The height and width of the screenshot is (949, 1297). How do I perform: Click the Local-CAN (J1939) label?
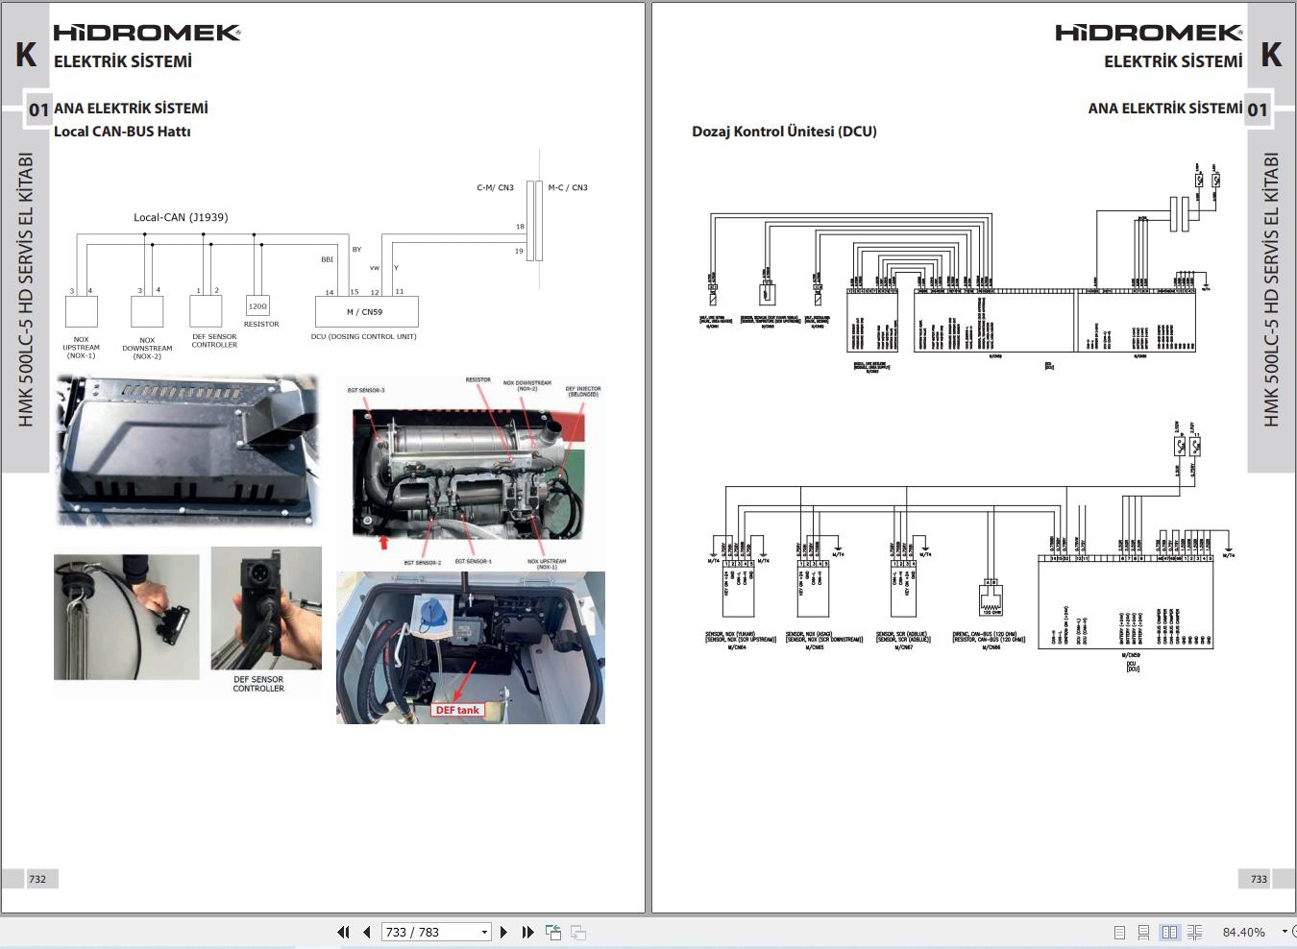181,217
